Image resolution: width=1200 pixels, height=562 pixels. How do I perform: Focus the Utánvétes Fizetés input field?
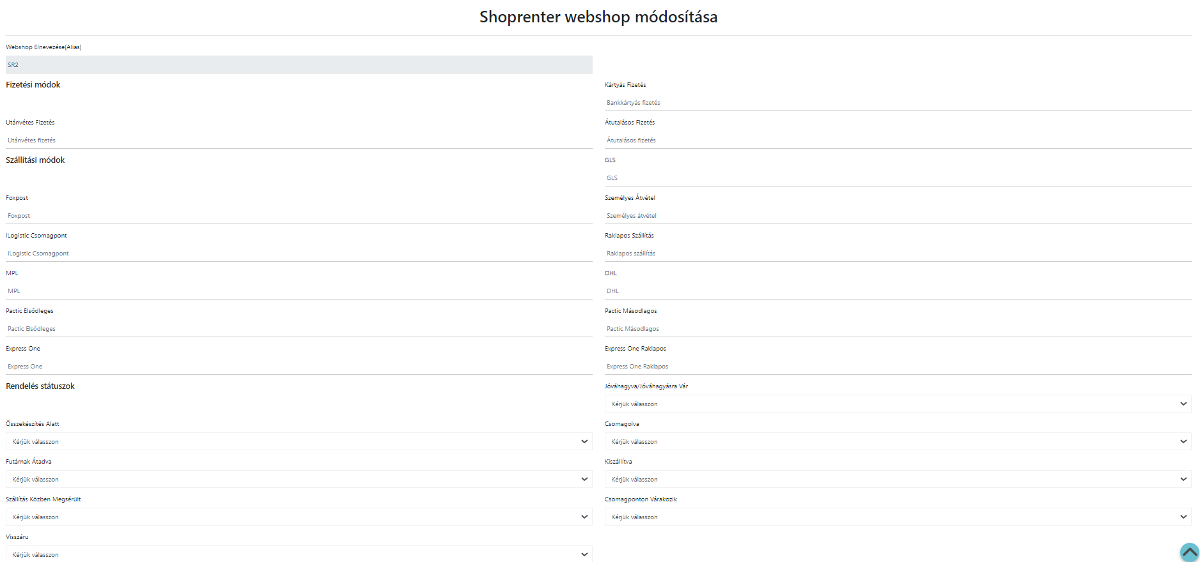pyautogui.click(x=299, y=140)
